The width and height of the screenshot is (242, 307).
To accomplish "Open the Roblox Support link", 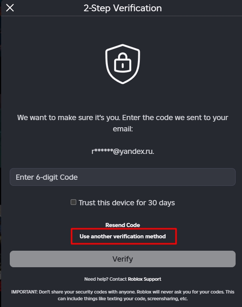I will (x=144, y=279).
